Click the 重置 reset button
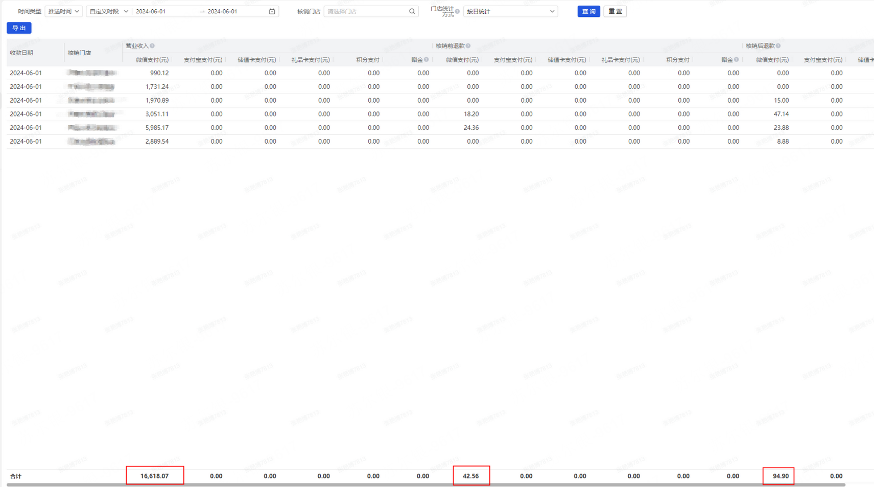This screenshot has width=874, height=487. pyautogui.click(x=615, y=11)
